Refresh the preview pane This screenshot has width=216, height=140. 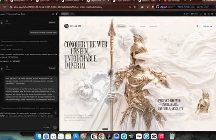[209, 14]
